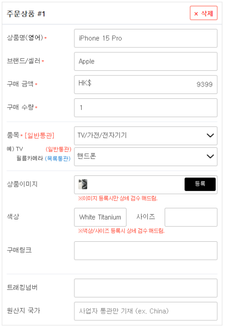The image size is (225, 329).
Task: Click the 원산지 국가 origin country field
Action: click(145, 311)
